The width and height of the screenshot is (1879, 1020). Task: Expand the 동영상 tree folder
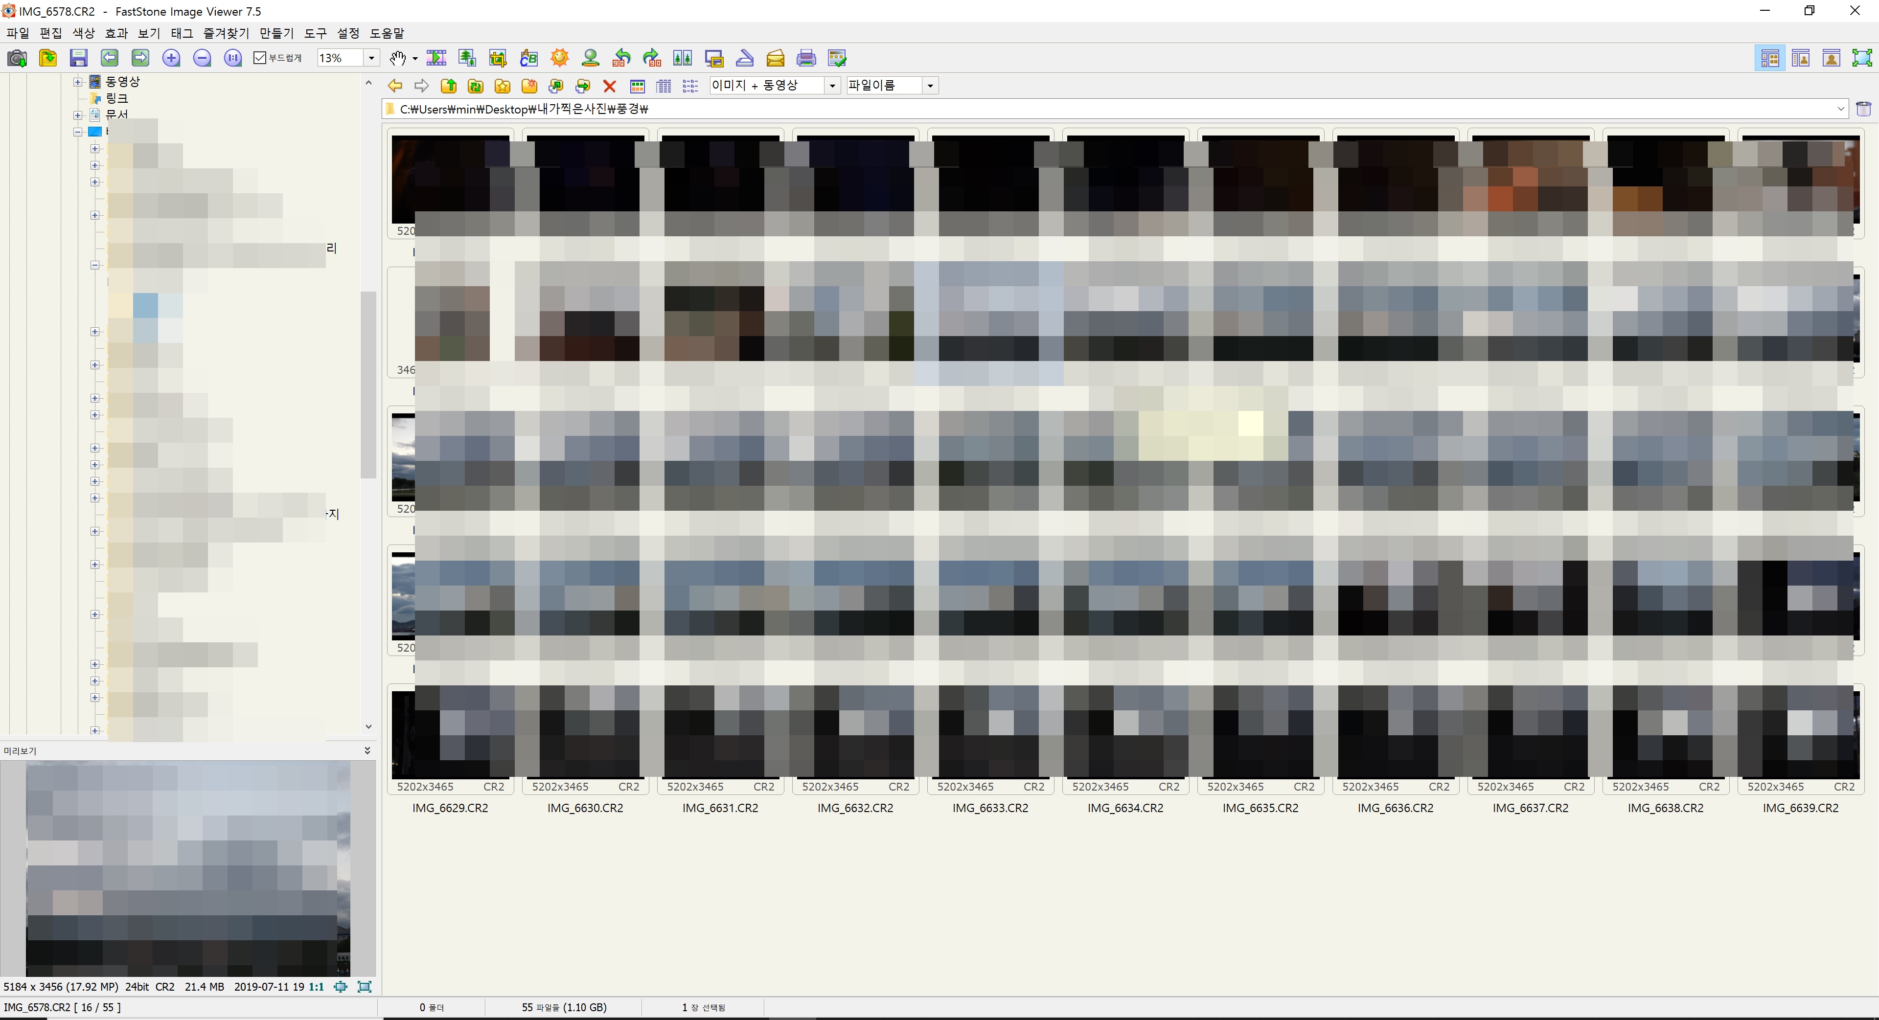[x=78, y=82]
